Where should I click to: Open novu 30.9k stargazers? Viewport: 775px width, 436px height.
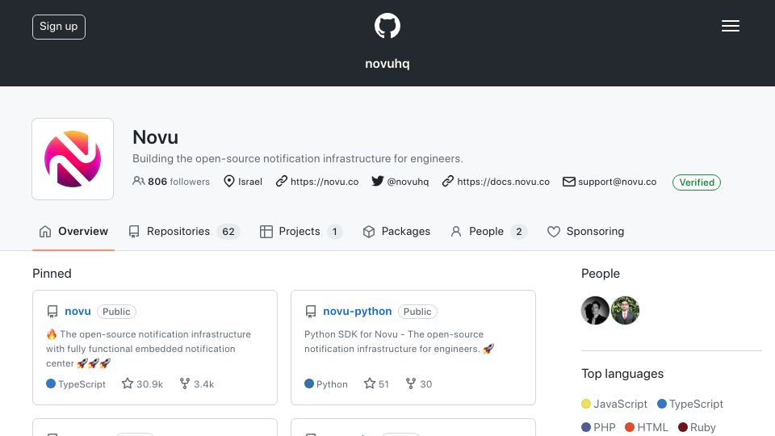tap(142, 384)
